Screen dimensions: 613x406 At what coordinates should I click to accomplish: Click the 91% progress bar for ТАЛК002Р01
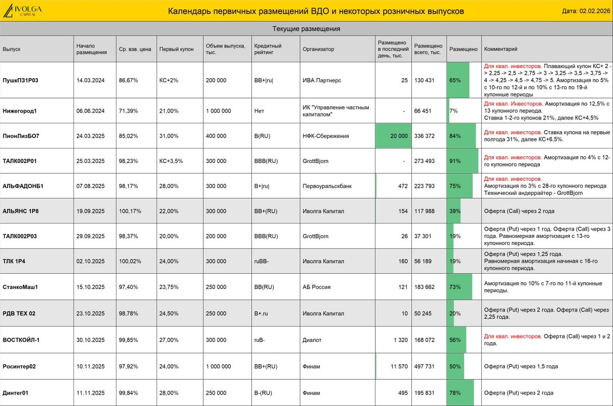tap(463, 161)
